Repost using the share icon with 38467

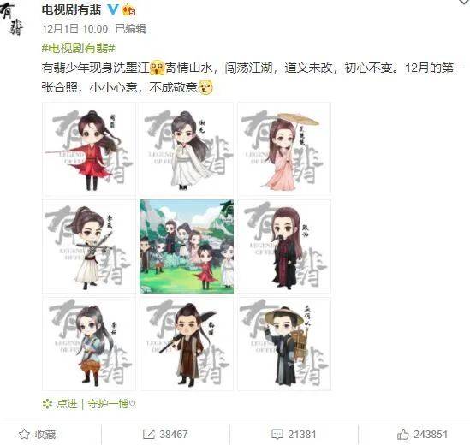point(149,434)
